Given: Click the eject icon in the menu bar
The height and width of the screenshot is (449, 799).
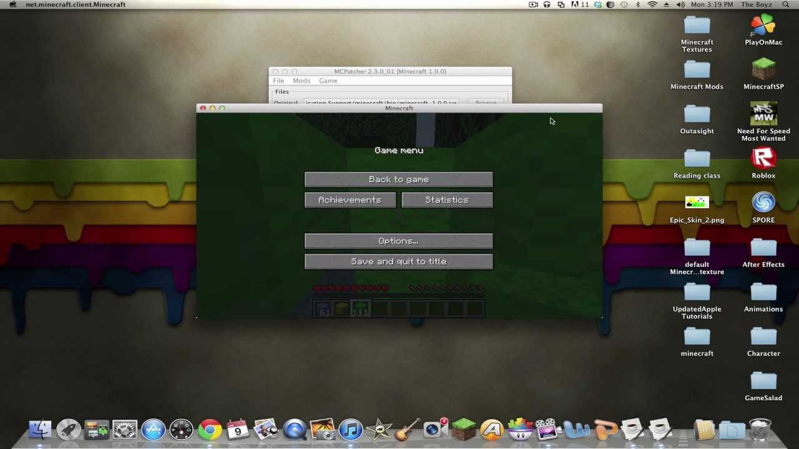Looking at the screenshot, I should click(666, 4).
